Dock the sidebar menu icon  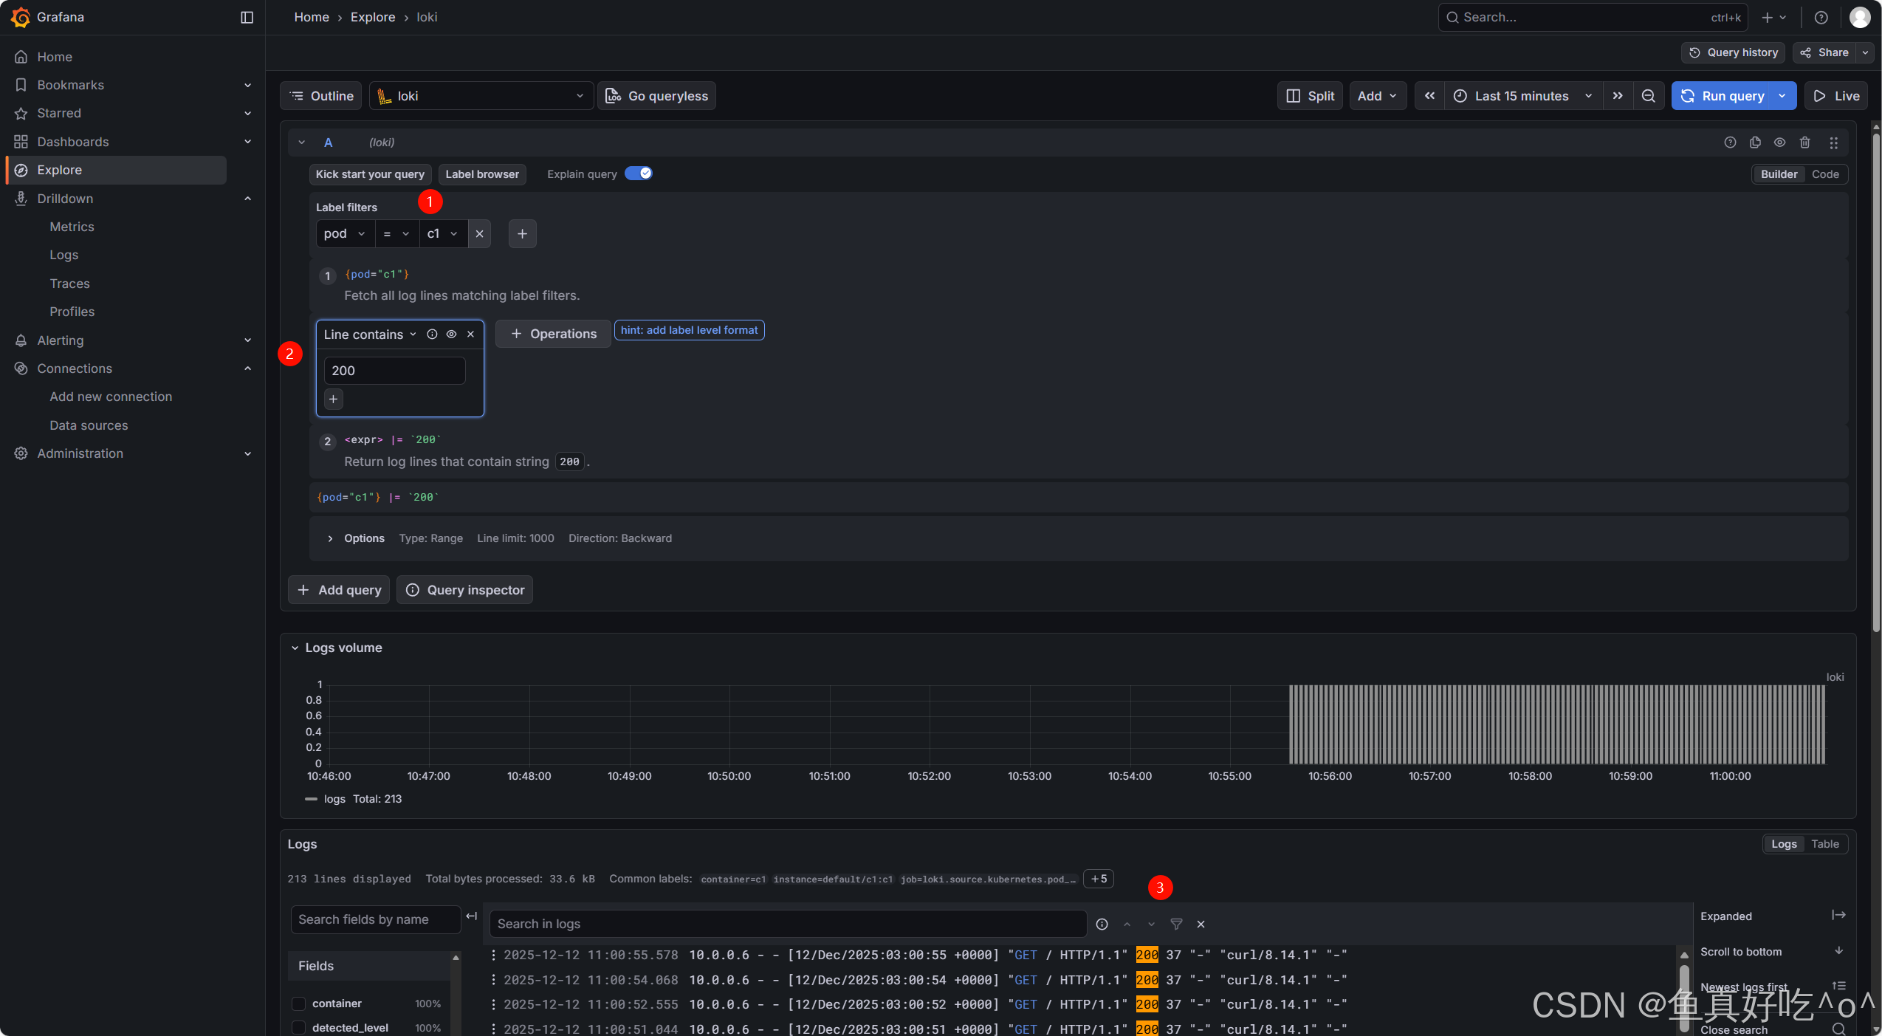(247, 17)
